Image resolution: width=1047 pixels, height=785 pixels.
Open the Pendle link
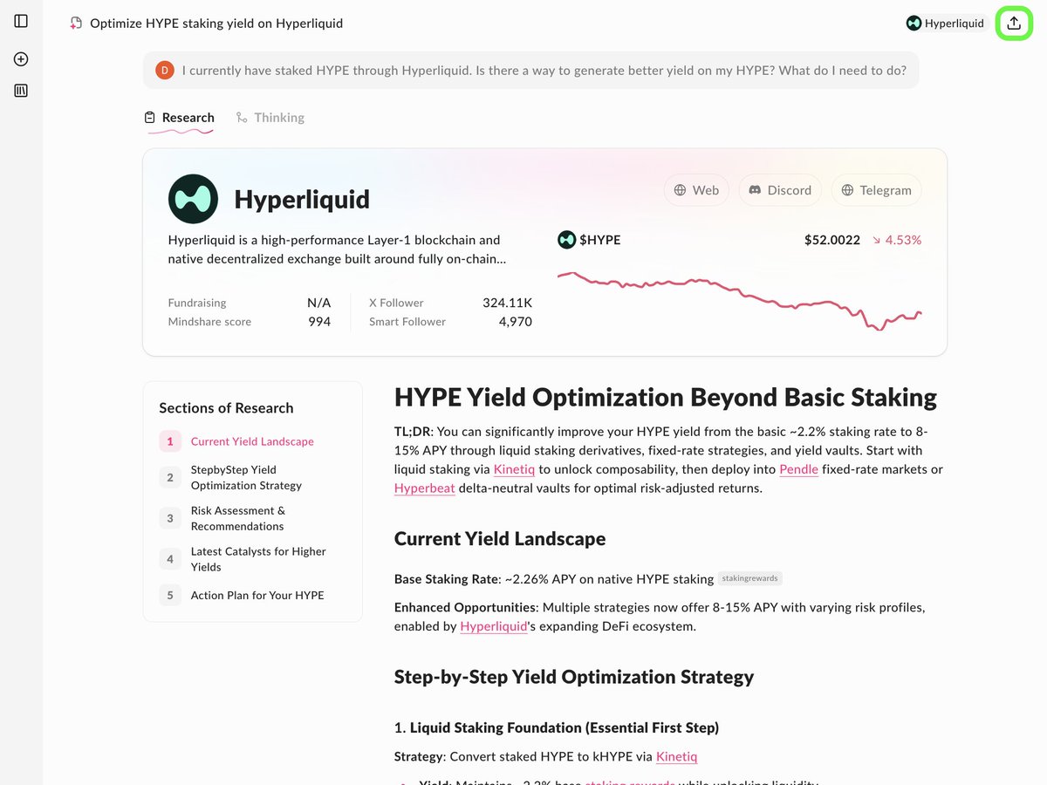798,469
